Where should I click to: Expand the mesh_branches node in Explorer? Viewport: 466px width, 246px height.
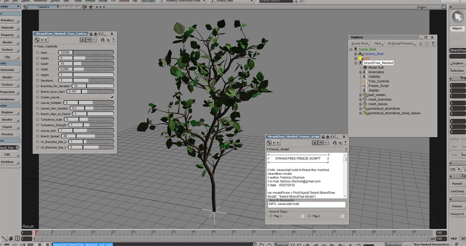360,100
